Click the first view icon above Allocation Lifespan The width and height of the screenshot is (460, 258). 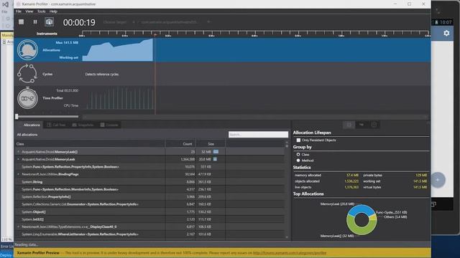coord(349,125)
